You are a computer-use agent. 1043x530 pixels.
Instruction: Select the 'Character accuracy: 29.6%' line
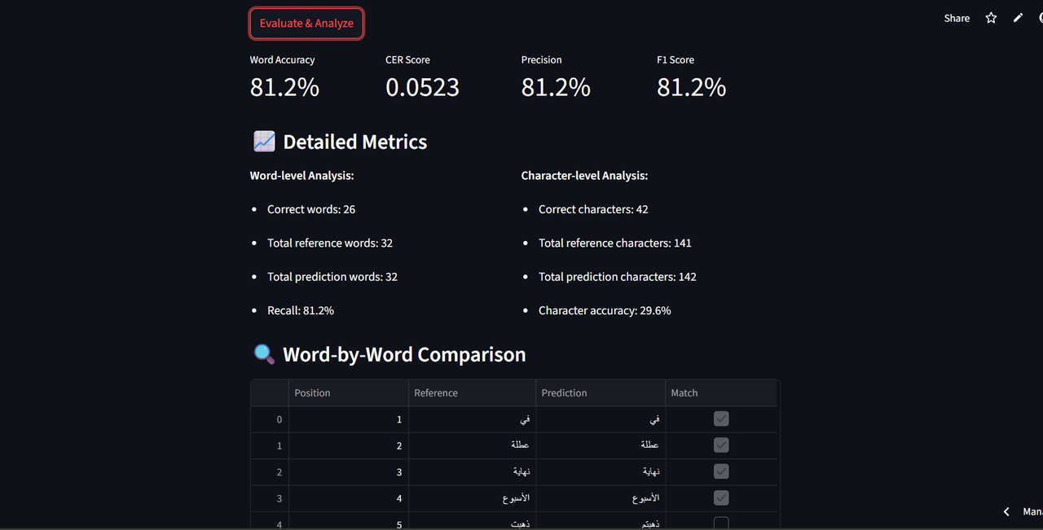coord(605,311)
